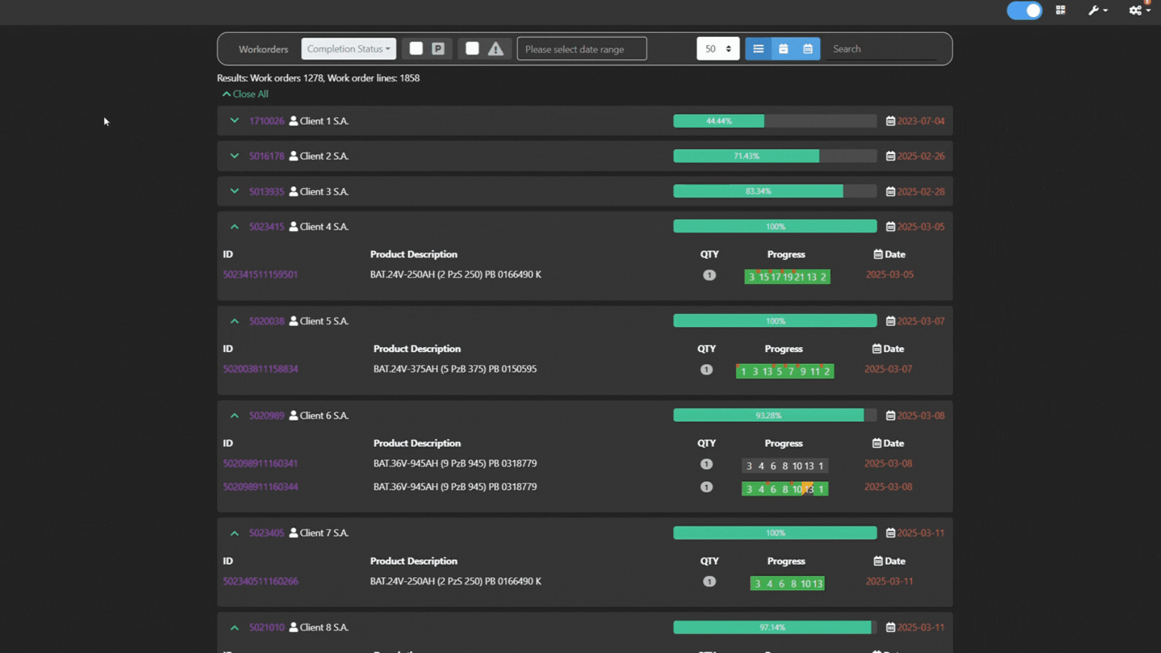Open the Completion Status dropdown
The width and height of the screenshot is (1161, 653).
[348, 49]
